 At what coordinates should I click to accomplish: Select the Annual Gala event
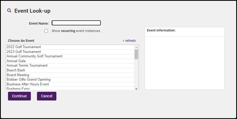tap(16, 61)
